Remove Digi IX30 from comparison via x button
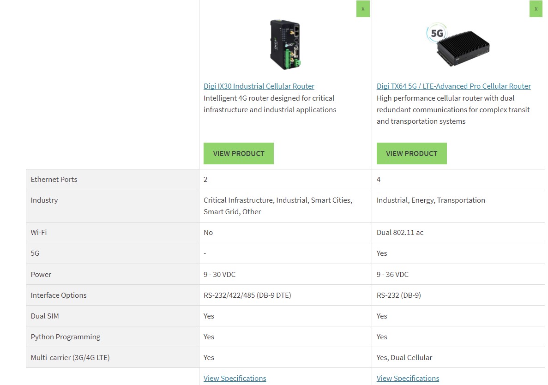The width and height of the screenshot is (548, 385). (x=363, y=9)
